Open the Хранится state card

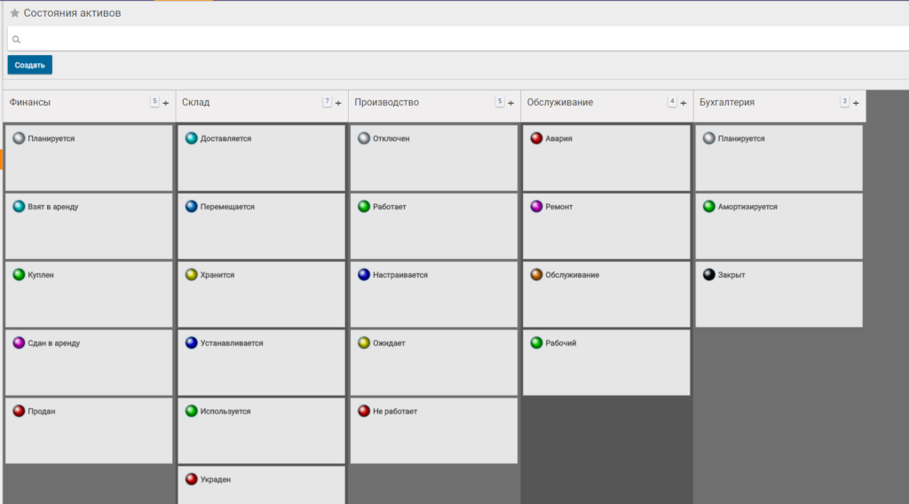click(x=262, y=295)
